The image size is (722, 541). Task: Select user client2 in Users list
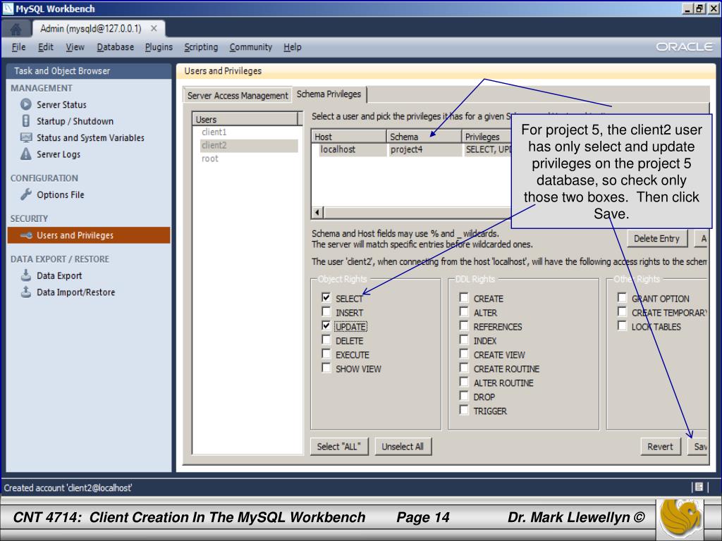(249, 145)
